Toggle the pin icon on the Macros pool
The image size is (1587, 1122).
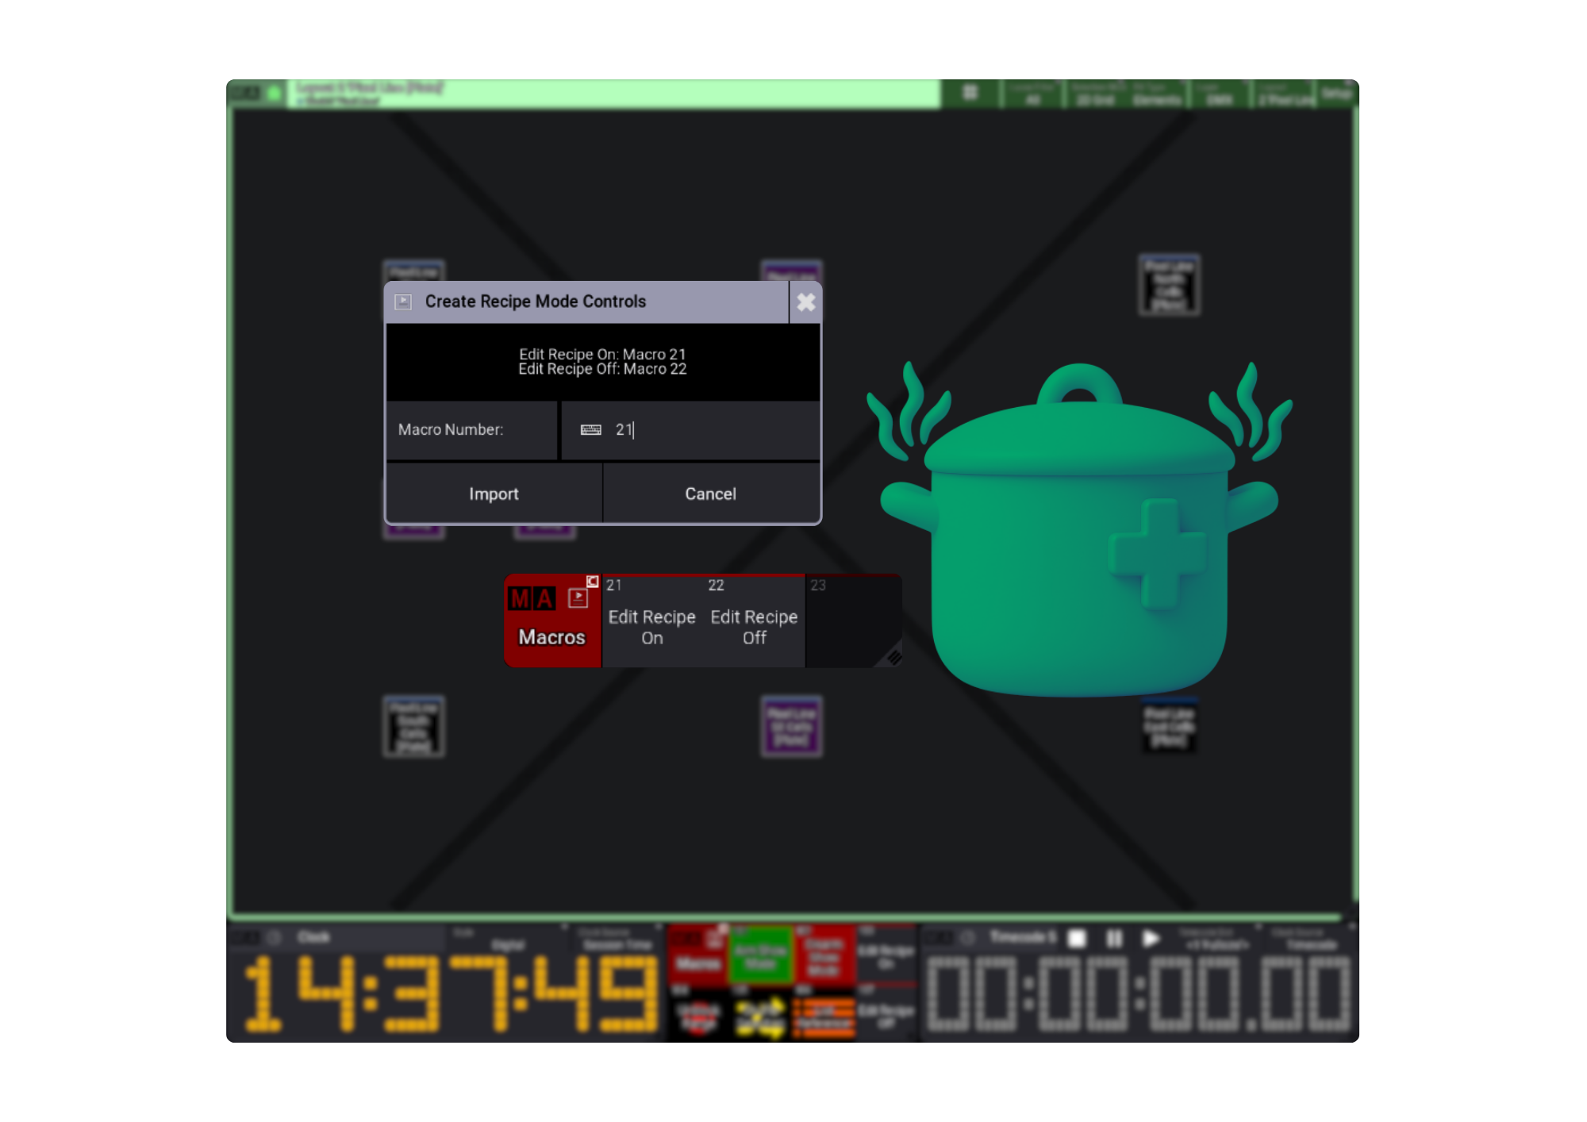click(592, 582)
